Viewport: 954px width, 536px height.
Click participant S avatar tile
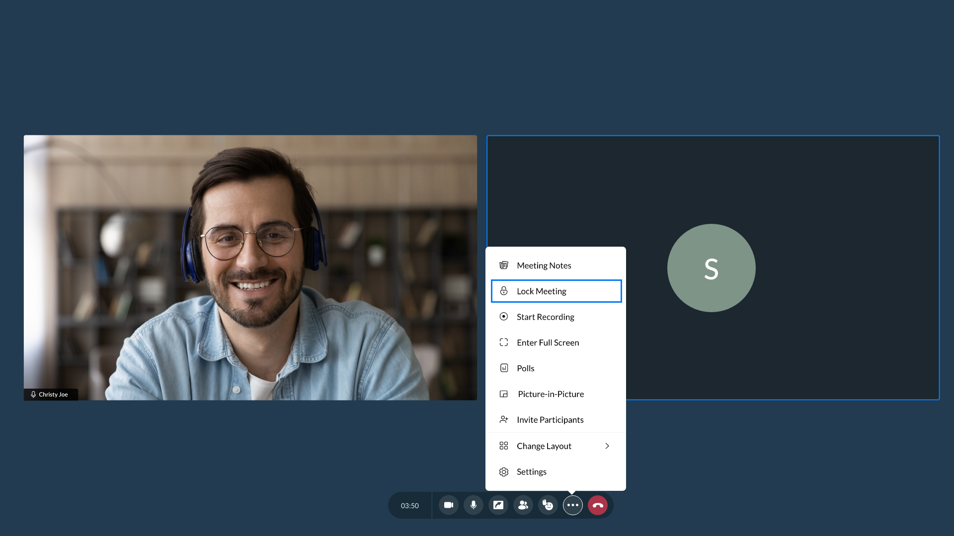tap(712, 267)
